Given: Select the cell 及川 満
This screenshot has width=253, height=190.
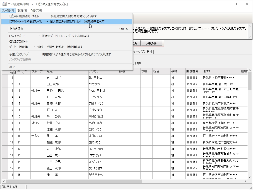Looking at the screenshot, I should click(x=67, y=136).
